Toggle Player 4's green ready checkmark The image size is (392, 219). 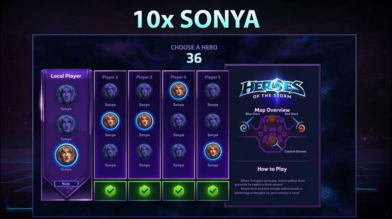(178, 191)
